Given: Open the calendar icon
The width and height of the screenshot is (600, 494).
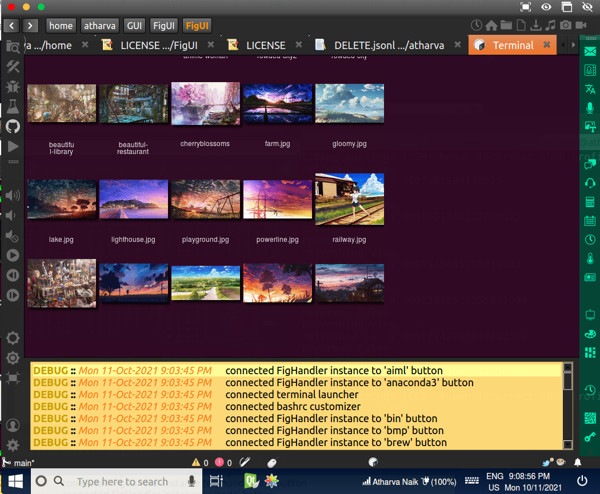Looking at the screenshot, I should (590, 220).
